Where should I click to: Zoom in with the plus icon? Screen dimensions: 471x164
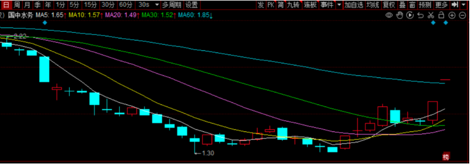[452, 15]
